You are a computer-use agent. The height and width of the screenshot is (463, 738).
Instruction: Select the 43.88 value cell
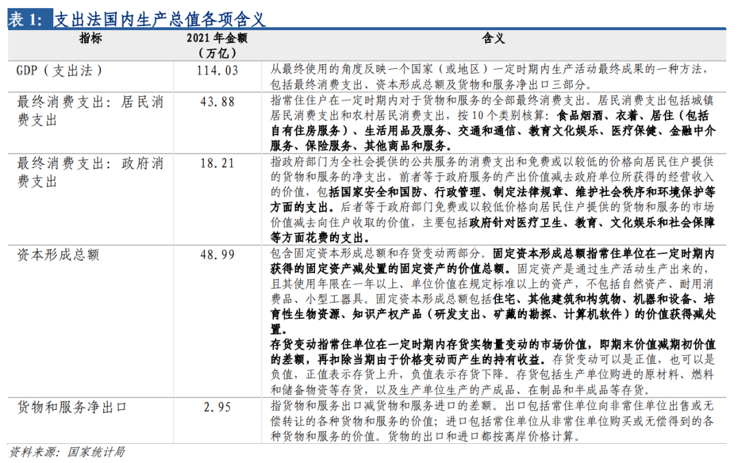click(217, 102)
